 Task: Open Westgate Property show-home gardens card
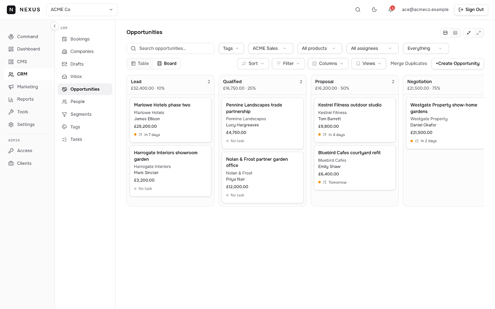pyautogui.click(x=445, y=123)
